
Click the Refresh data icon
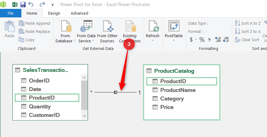(153, 26)
